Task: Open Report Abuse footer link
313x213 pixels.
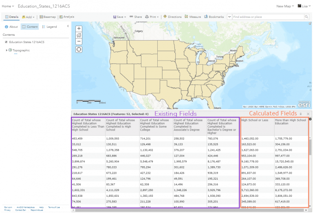Action: tap(37, 210)
